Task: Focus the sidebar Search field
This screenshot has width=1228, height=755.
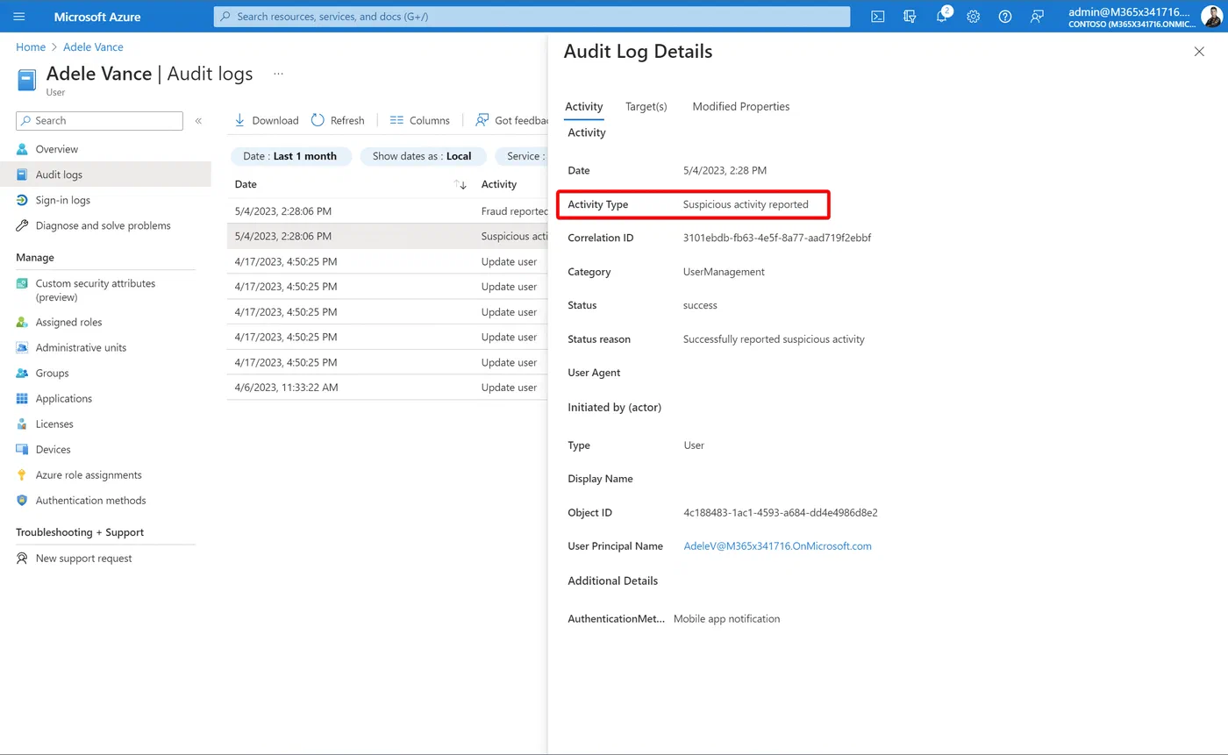Action: 99,121
